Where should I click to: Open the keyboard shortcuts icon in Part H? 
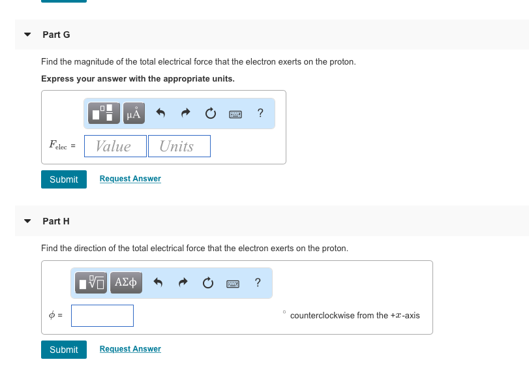pos(232,282)
